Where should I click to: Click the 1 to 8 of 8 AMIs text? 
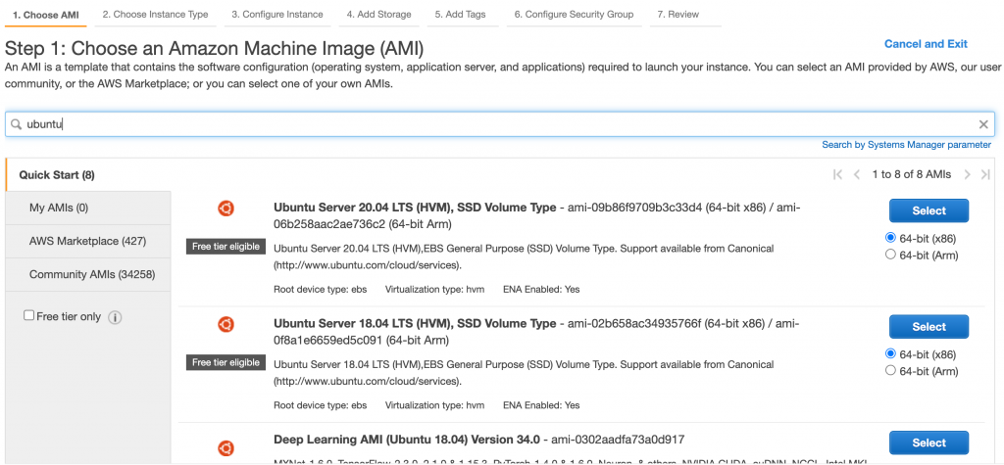912,174
